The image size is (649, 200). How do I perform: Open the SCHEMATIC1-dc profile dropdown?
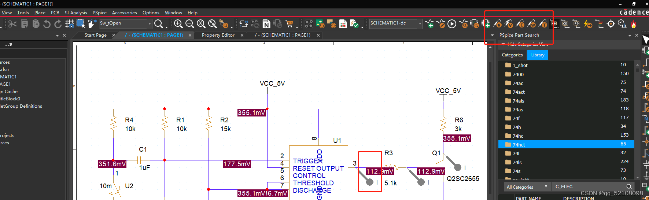click(420, 23)
